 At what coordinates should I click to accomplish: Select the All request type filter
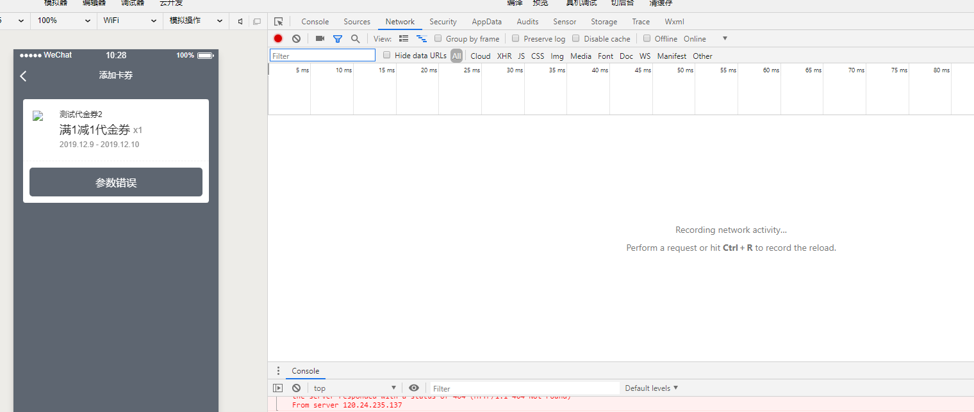point(456,56)
